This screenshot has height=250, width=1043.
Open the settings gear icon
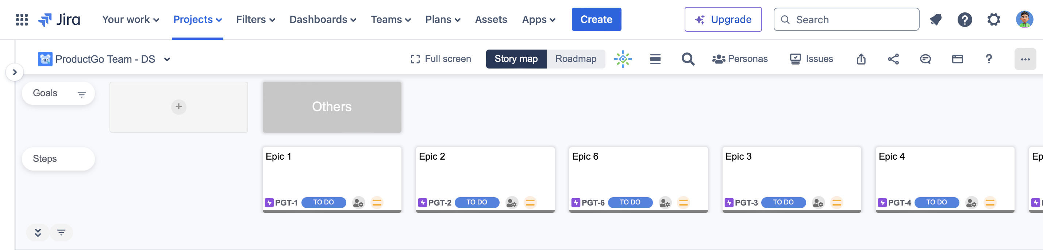pos(994,19)
